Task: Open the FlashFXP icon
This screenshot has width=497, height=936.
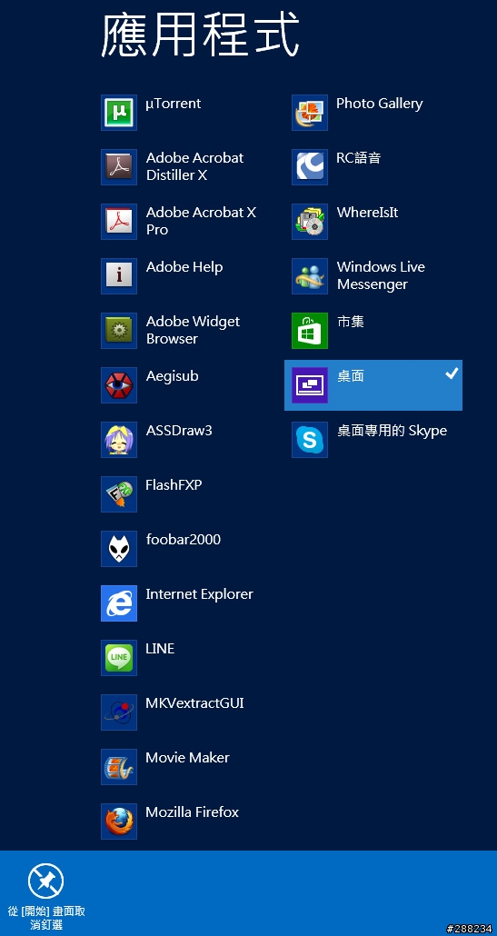Action: tap(119, 494)
